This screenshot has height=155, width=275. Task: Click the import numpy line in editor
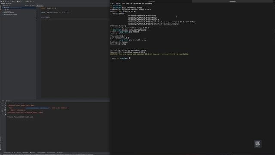49,8
